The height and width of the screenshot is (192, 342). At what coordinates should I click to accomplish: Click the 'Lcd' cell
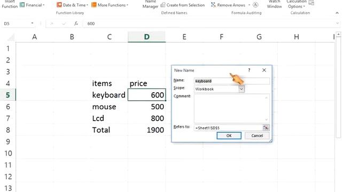click(109, 118)
